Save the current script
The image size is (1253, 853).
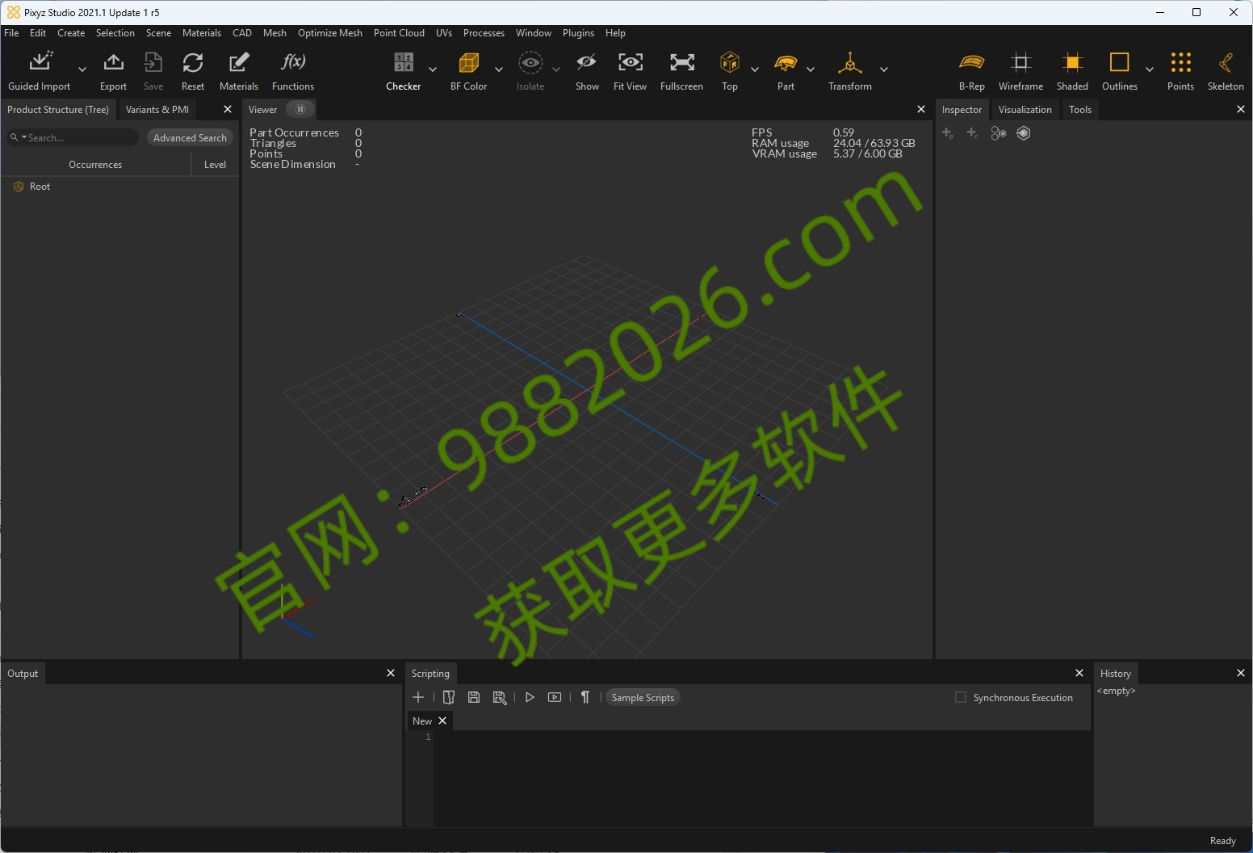(474, 698)
